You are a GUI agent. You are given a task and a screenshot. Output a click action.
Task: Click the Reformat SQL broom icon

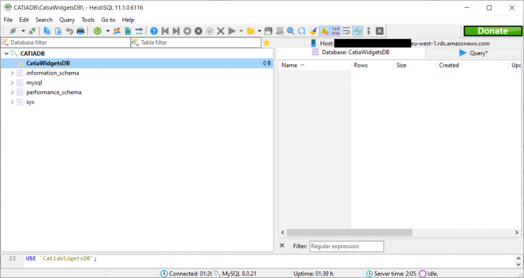[x=313, y=31]
